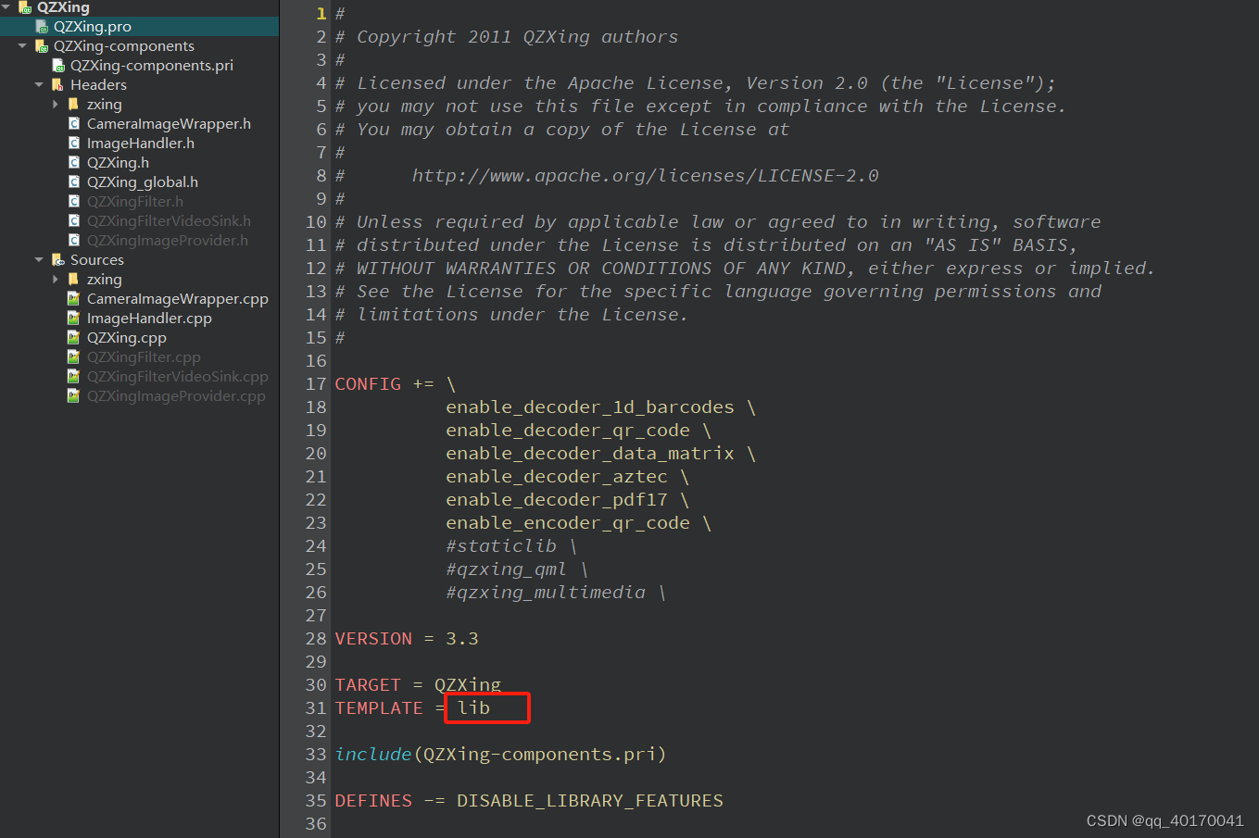The width and height of the screenshot is (1259, 838).
Task: Click enable_decoder_pdf17 on line 22
Action: tap(557, 499)
